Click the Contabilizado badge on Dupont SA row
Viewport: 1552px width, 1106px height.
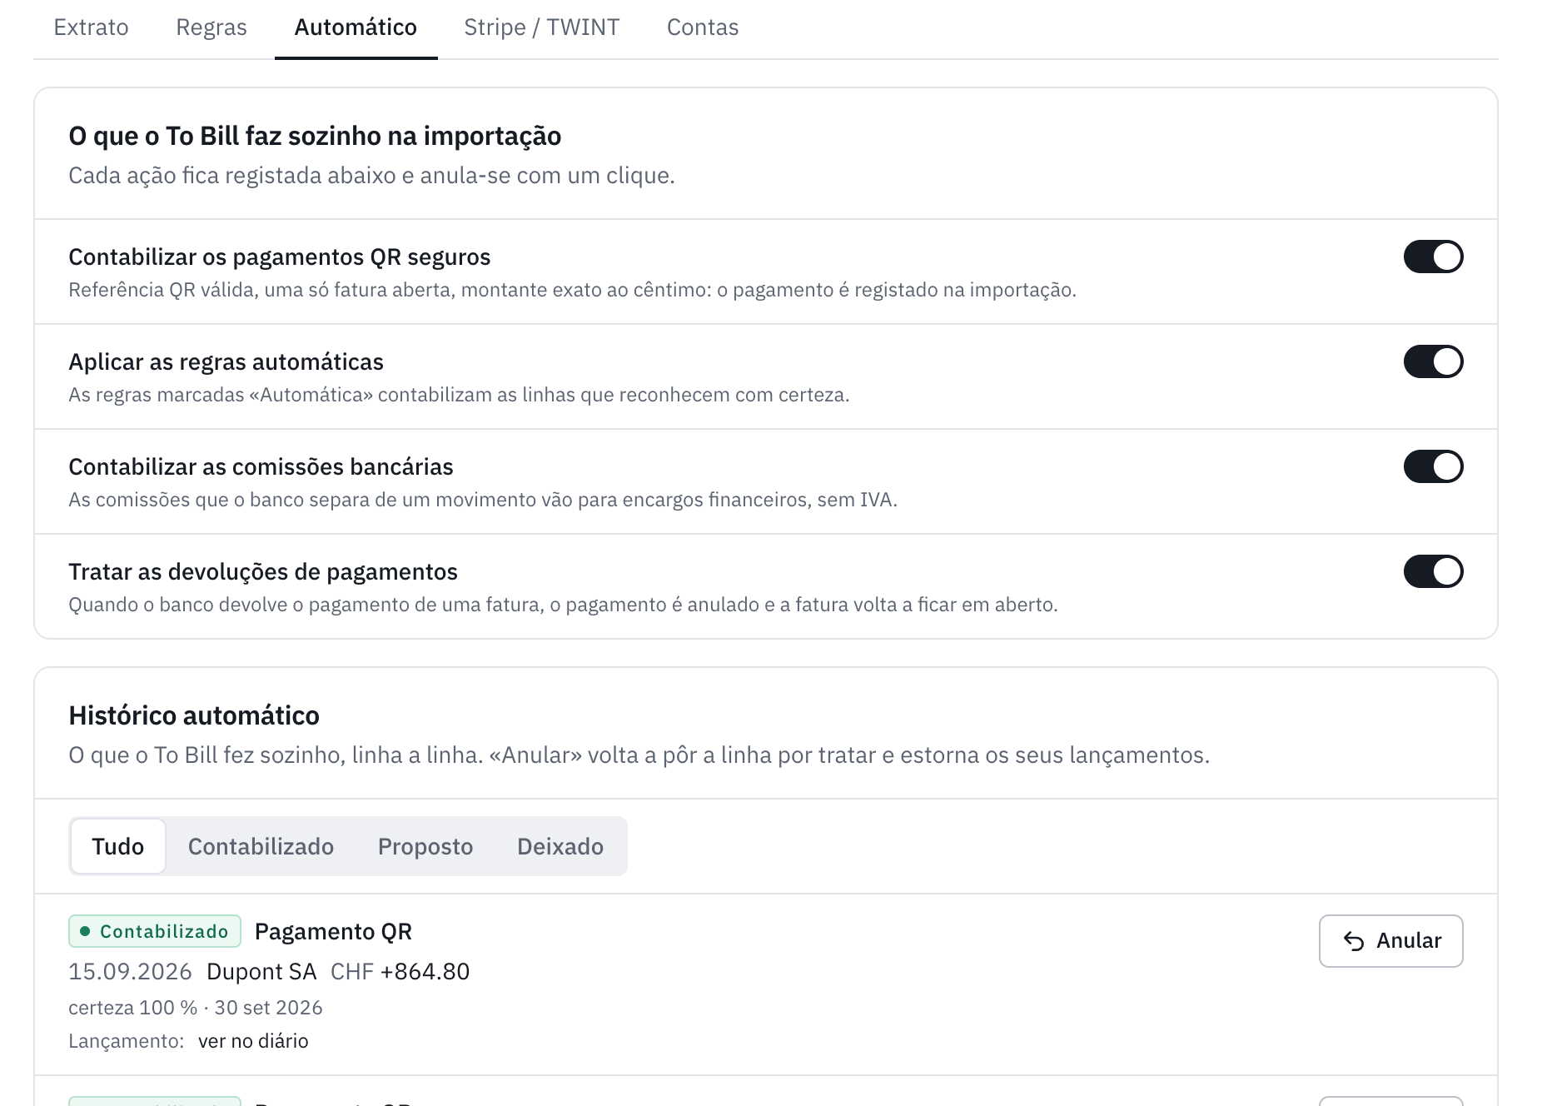(x=155, y=931)
